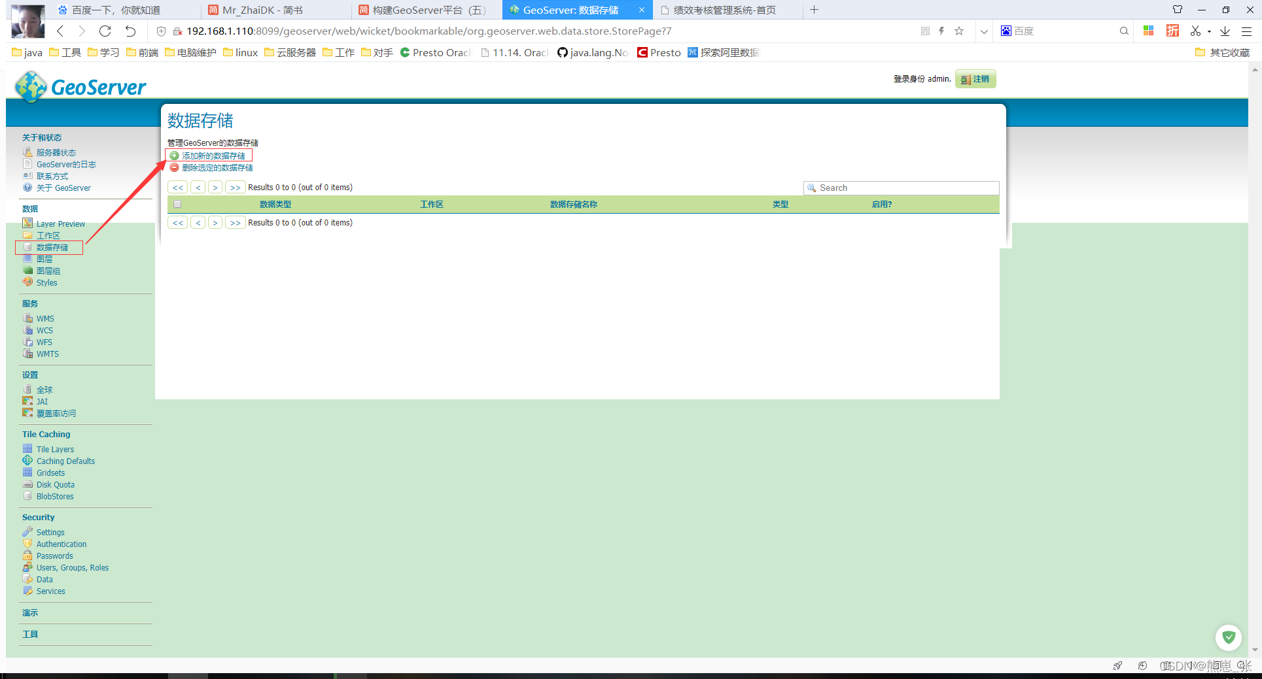This screenshot has width=1262, height=679.
Task: Click the 删除选定的数据存储 link
Action: coord(217,167)
